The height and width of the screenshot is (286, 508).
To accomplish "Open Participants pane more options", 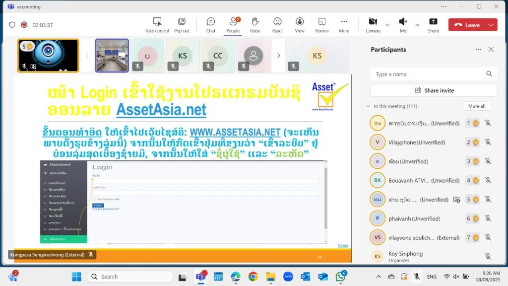I will (478, 49).
